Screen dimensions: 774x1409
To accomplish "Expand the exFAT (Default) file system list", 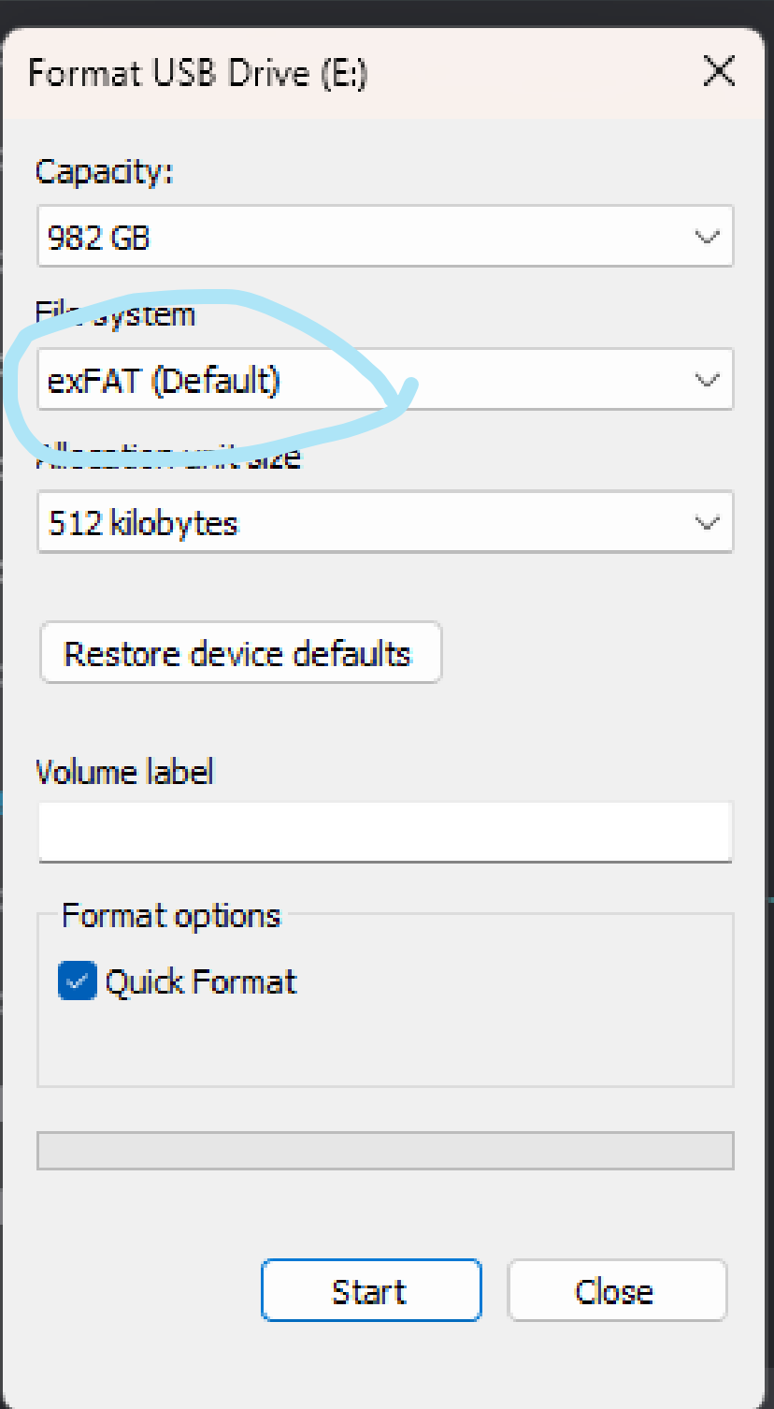I will click(x=374, y=380).
